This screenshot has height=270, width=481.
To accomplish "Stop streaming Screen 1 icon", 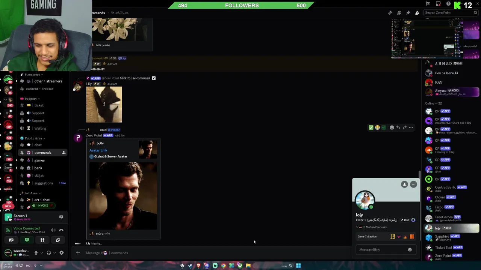I will [x=61, y=217].
